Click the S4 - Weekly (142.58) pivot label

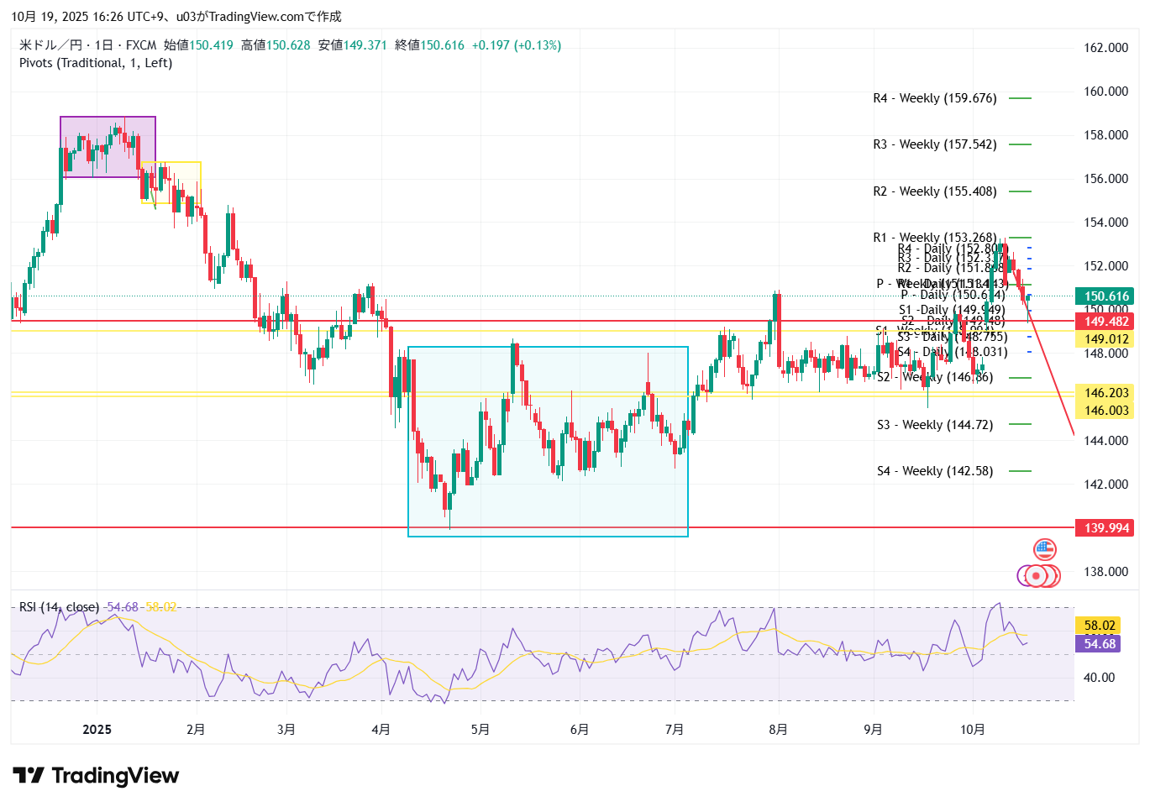tap(934, 471)
